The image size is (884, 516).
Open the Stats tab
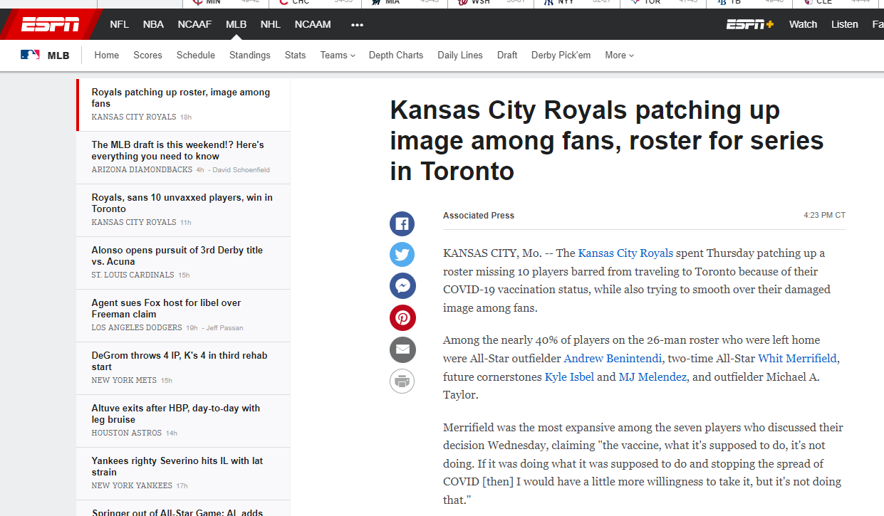point(295,56)
